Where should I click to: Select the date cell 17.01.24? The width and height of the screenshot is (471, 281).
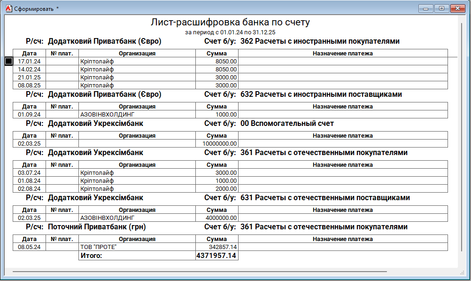29,62
